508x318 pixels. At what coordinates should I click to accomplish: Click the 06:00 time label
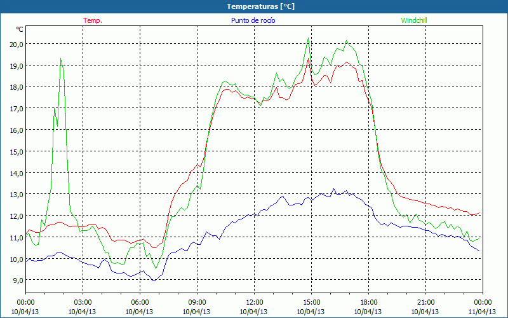click(x=140, y=302)
